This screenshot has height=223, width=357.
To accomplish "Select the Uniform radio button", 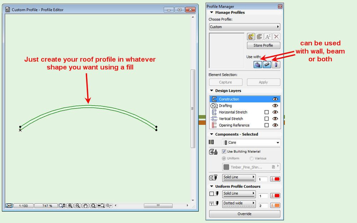I will coord(224,158).
